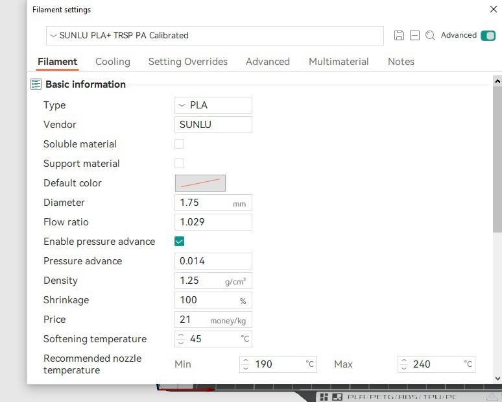502x402 pixels.
Task: Close the Filament settings dialog
Action: pos(492,9)
